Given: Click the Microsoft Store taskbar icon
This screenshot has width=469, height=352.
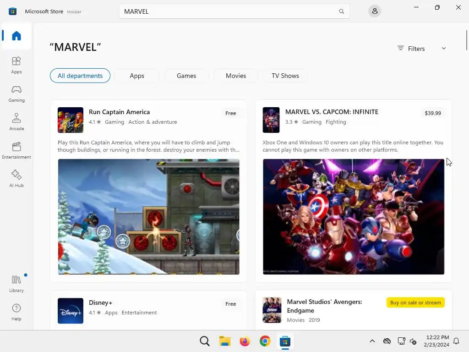Looking at the screenshot, I should 285,341.
